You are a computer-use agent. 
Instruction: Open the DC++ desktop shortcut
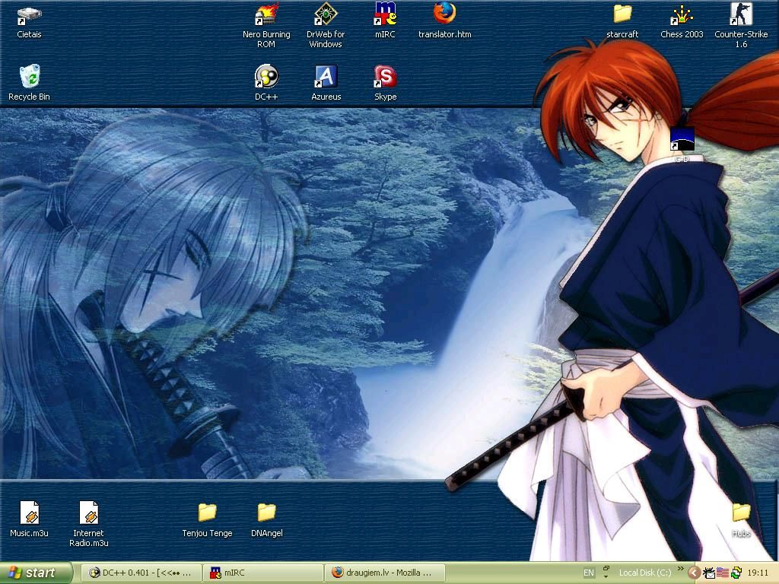pyautogui.click(x=266, y=82)
